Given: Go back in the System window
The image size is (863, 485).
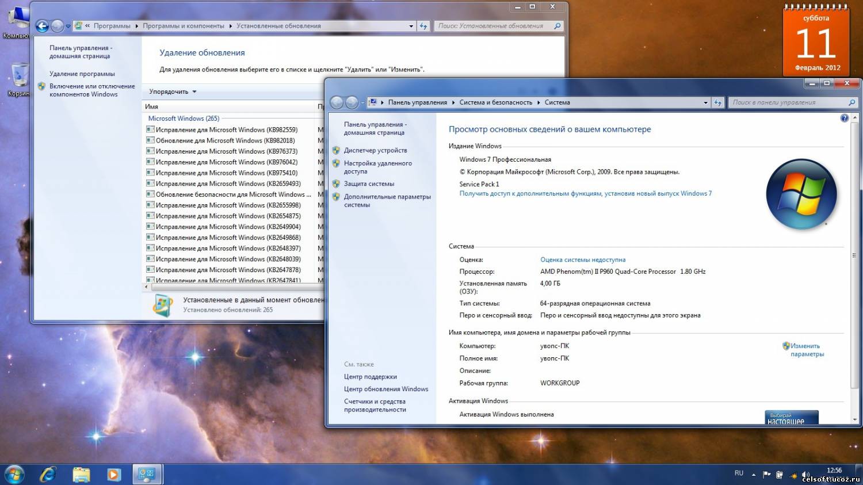Looking at the screenshot, I should click(337, 102).
